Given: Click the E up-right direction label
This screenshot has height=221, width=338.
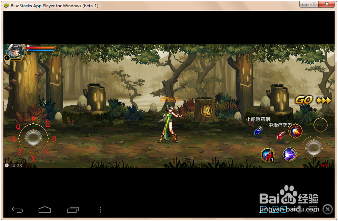Looking at the screenshot, I should (48, 124).
